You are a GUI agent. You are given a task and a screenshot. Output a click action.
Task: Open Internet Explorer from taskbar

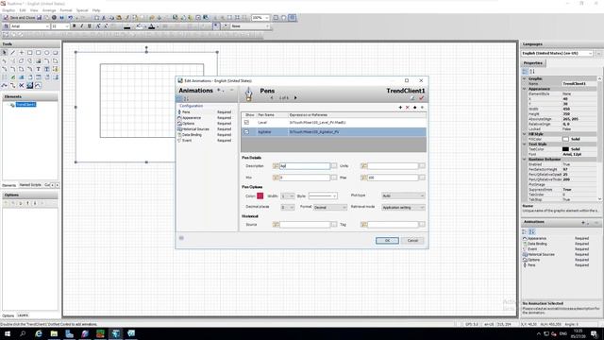click(x=39, y=333)
